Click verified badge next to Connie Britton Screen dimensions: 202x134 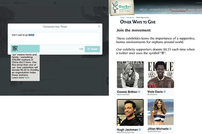click(x=139, y=92)
